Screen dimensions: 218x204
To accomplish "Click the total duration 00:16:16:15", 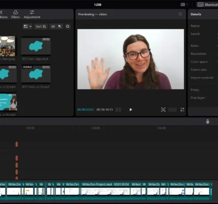I will 104,110.
